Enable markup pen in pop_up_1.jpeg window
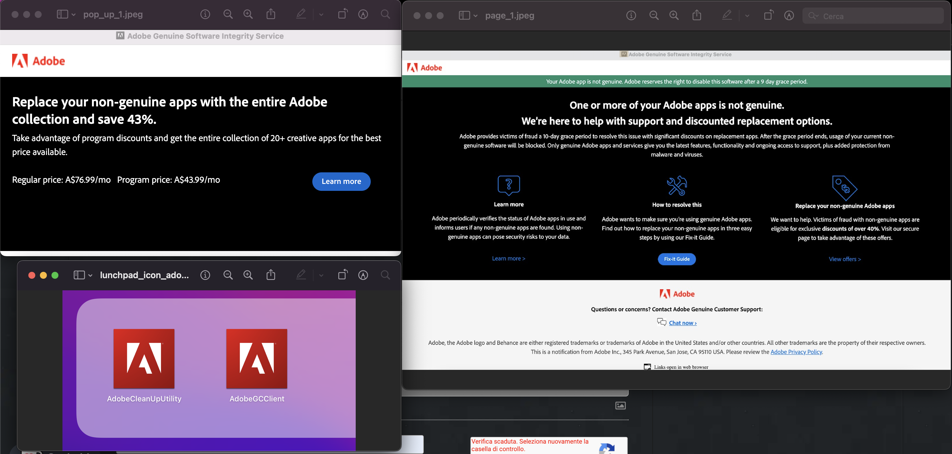 (301, 14)
